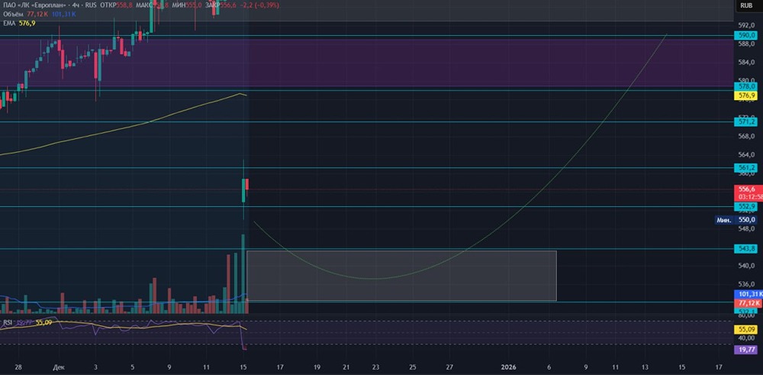Click the Дек label on time axis
The height and width of the screenshot is (375, 763).
(x=59, y=367)
